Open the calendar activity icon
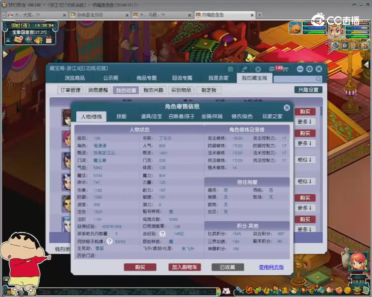 tap(49, 40)
